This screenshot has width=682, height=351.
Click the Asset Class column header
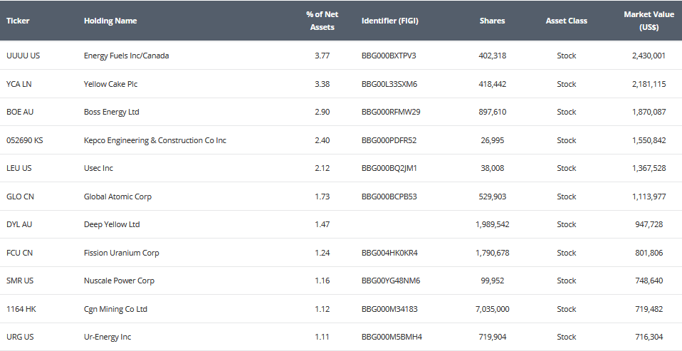566,21
